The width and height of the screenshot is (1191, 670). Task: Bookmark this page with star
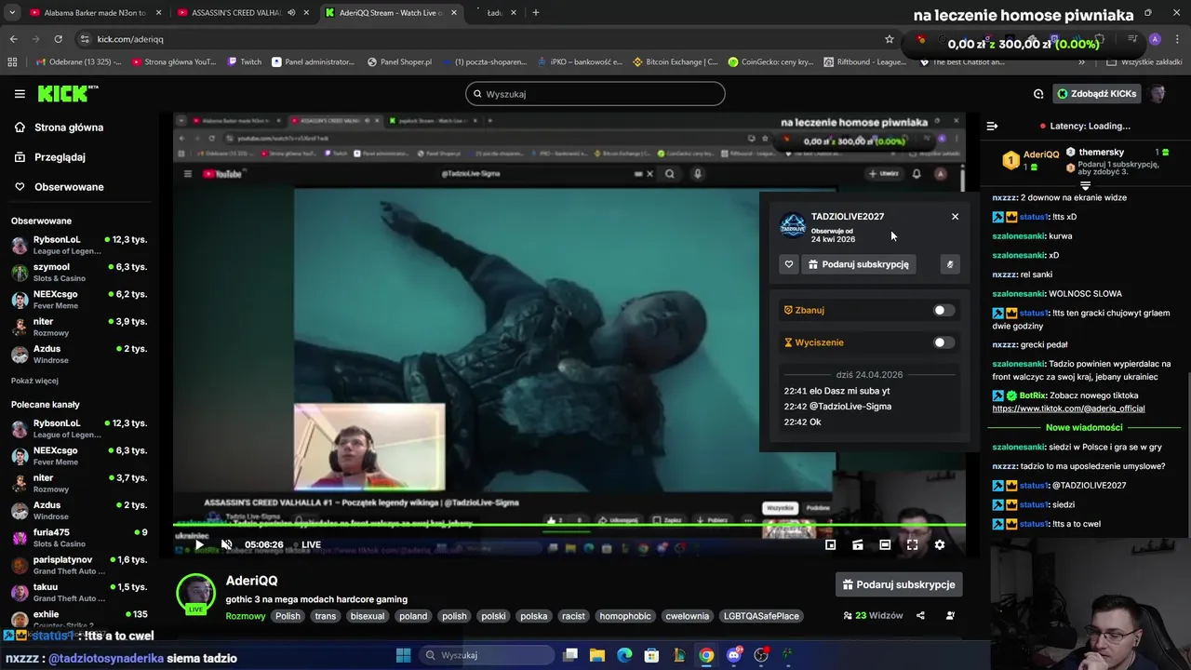click(890, 39)
